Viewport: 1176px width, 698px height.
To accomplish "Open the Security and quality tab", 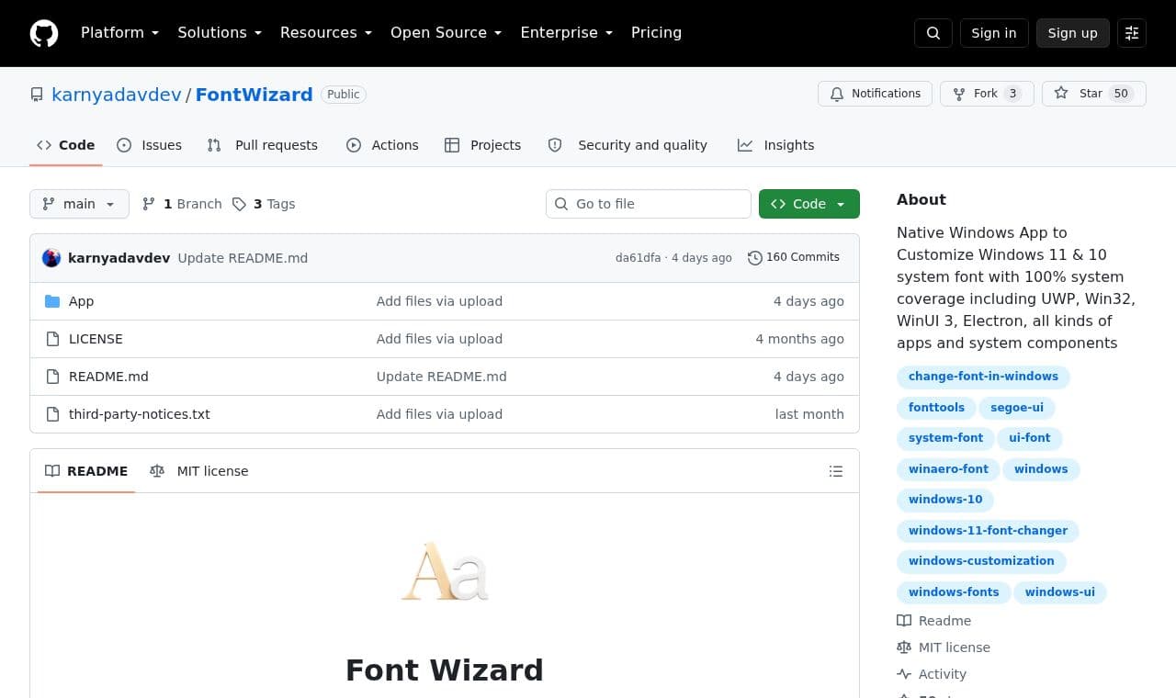I will click(628, 145).
